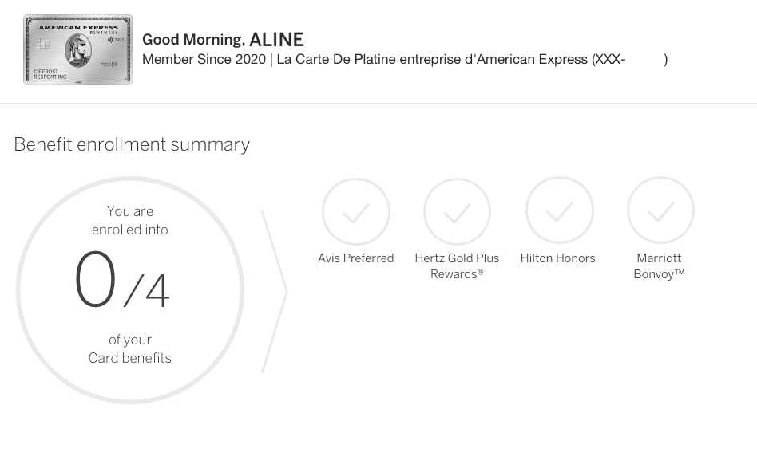Click the Hertz Gold Plus Rewards® label
This screenshot has height=460, width=757.
click(457, 265)
